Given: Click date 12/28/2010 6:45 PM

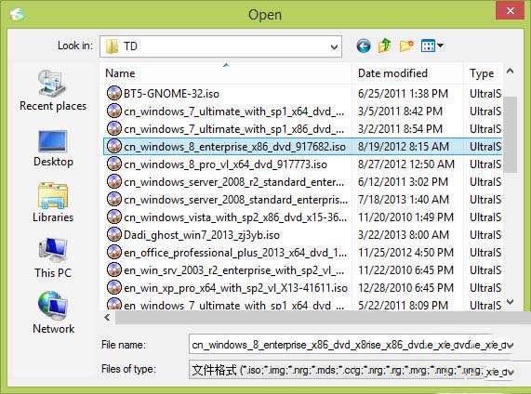Looking at the screenshot, I should click(x=405, y=288).
